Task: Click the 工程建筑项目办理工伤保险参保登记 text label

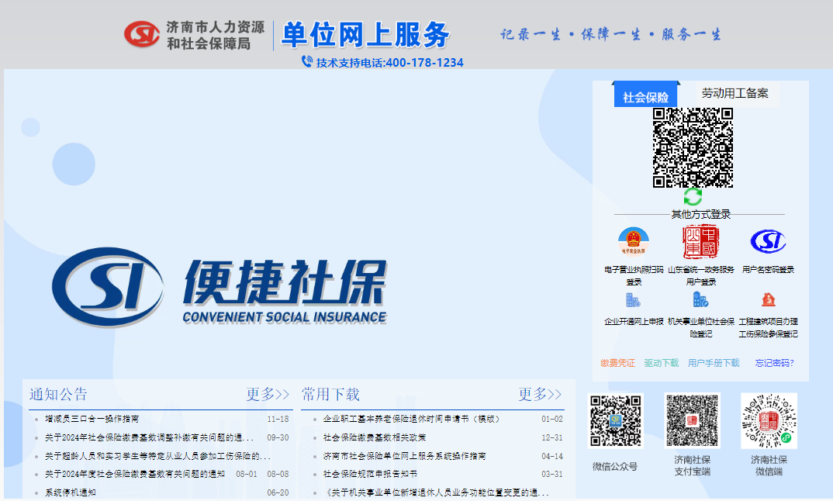Action: coord(768,327)
